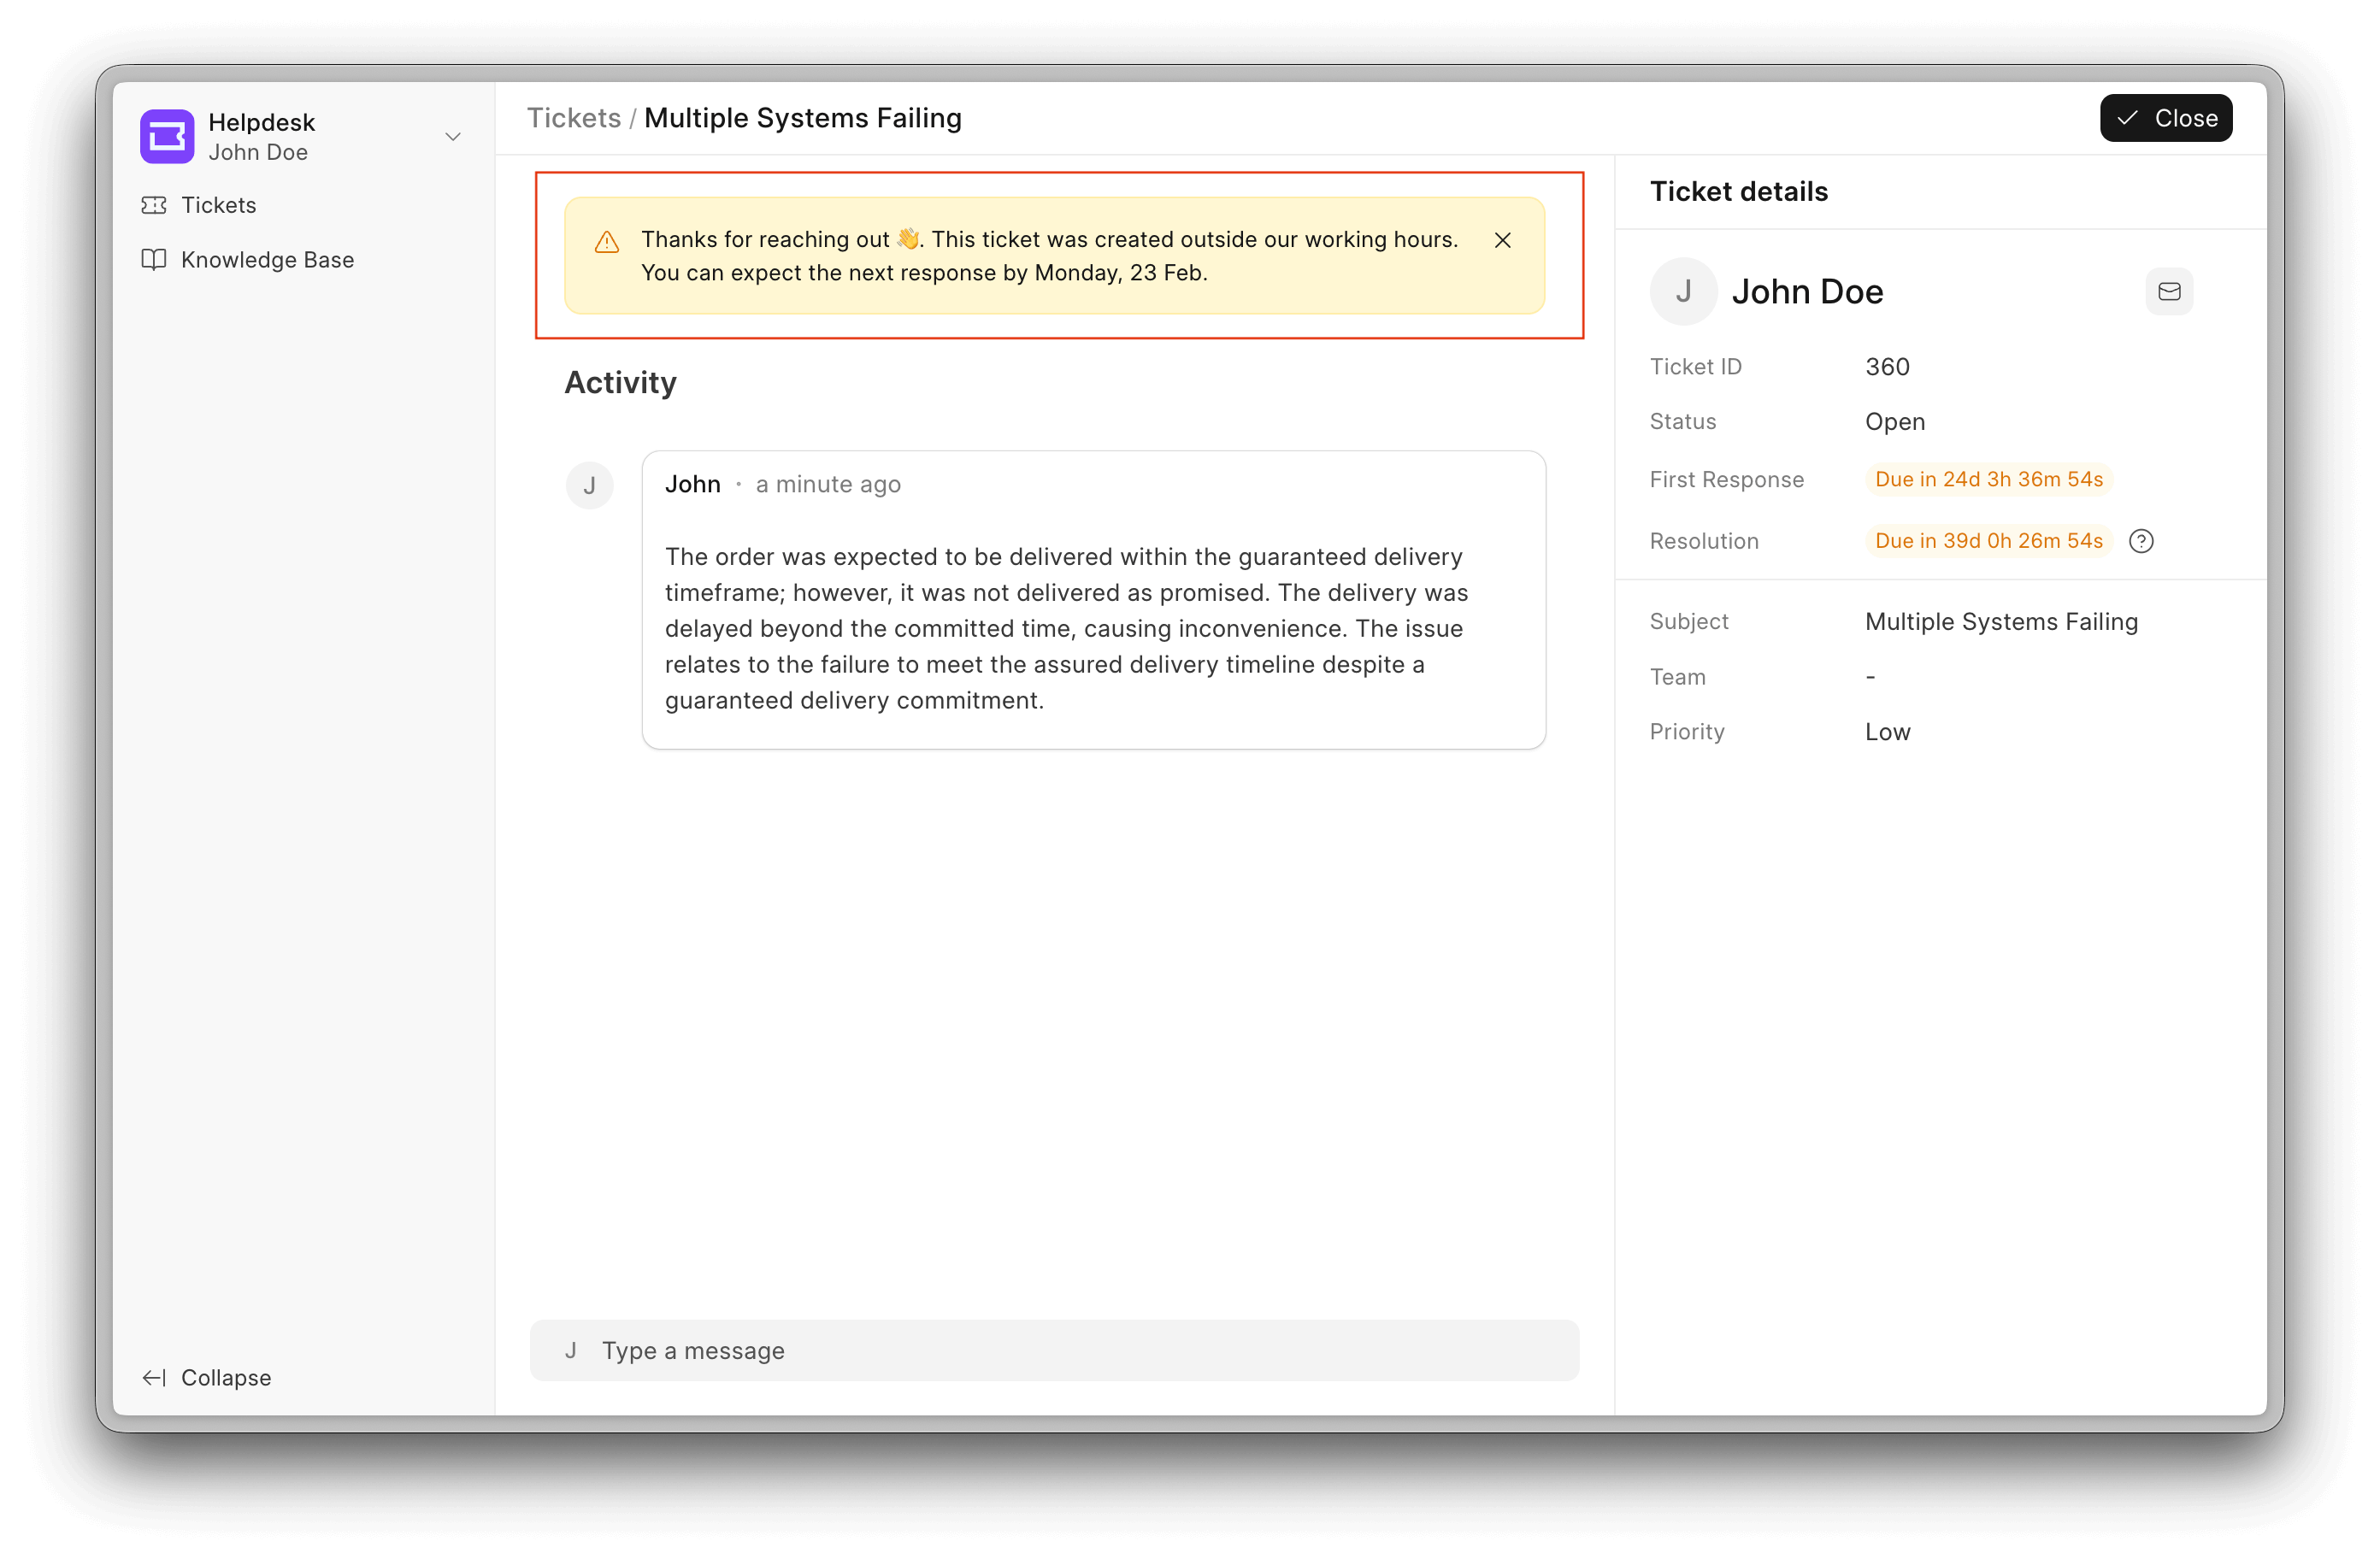
Task: Close the ticket with the Close button
Action: pos(2165,118)
